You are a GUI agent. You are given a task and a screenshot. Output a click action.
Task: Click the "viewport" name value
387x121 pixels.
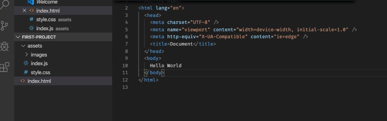pos(196,29)
